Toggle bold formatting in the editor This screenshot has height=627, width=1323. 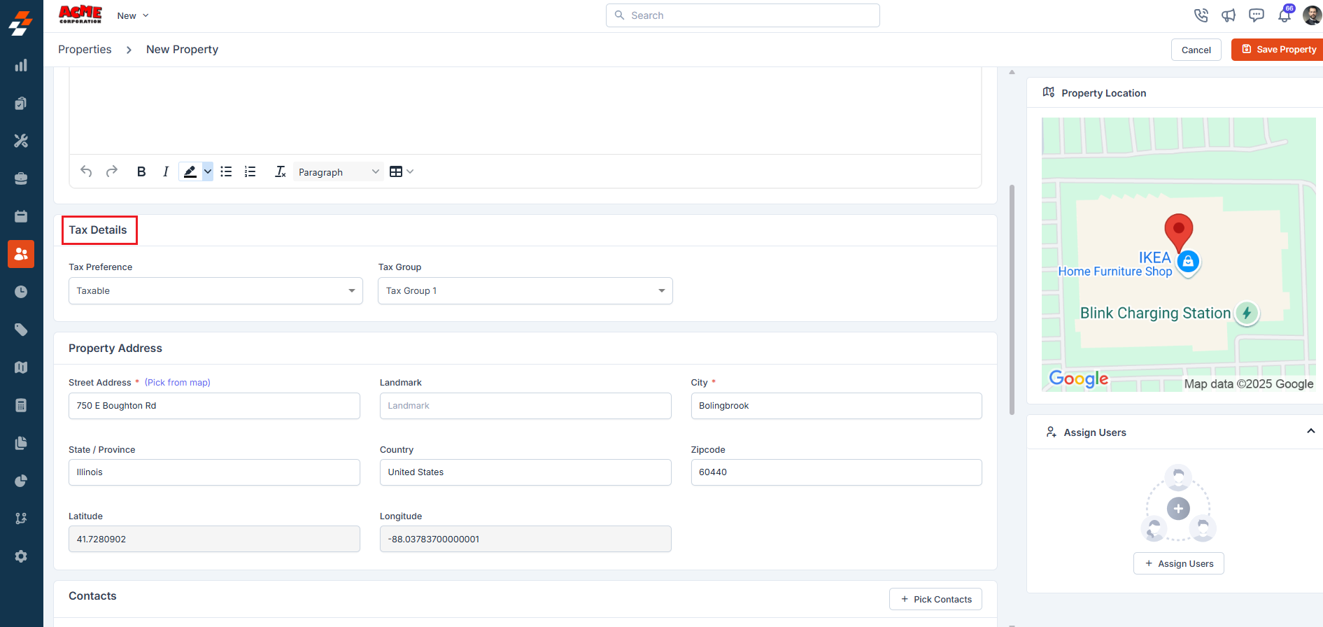[141, 171]
